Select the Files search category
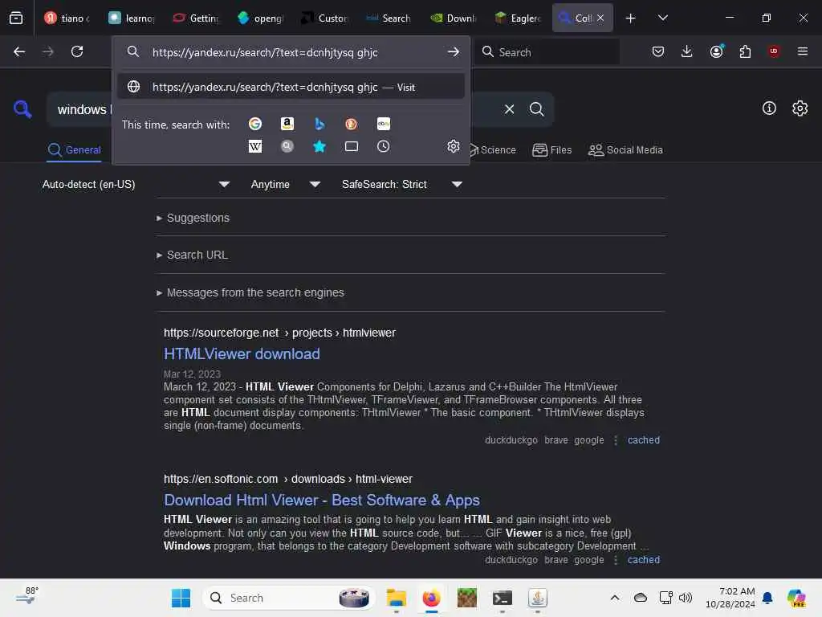This screenshot has height=617, width=822. (x=552, y=150)
